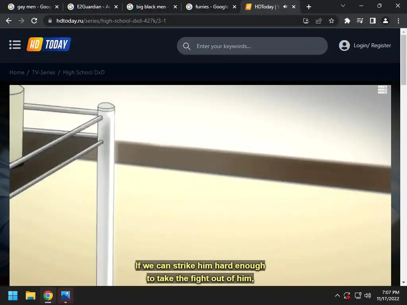Open the TV-Series breadcrumb link

[44, 72]
